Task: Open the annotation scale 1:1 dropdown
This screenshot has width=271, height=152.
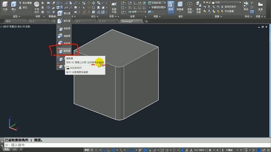Action: click(200, 150)
